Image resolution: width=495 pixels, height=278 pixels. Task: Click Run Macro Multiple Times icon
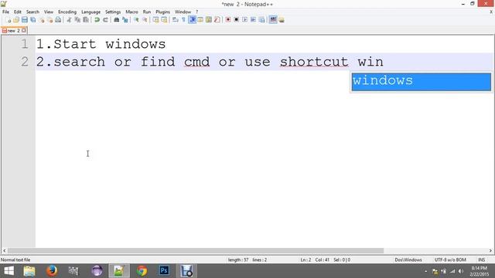pyautogui.click(x=253, y=20)
